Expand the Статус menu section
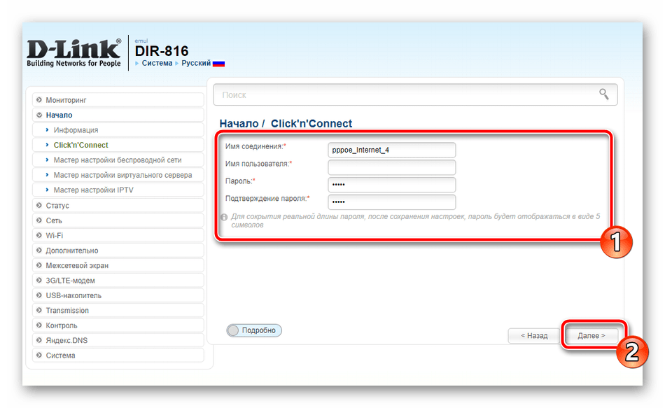 coord(118,205)
